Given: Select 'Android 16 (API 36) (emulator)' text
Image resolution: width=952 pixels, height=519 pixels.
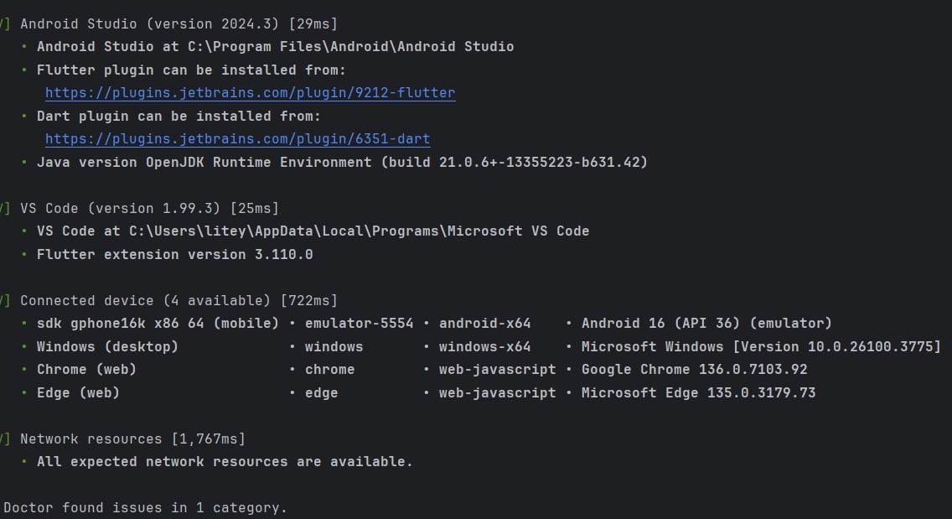Looking at the screenshot, I should point(706,324).
